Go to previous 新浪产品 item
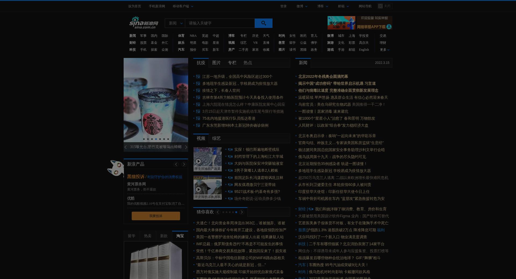 point(176,164)
